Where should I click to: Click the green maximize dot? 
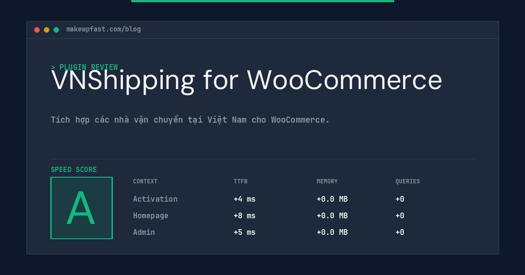56,30
